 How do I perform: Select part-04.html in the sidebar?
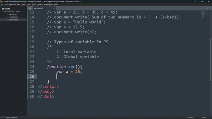pos(13,20)
